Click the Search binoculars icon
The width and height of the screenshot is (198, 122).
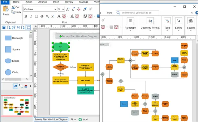click(191, 21)
